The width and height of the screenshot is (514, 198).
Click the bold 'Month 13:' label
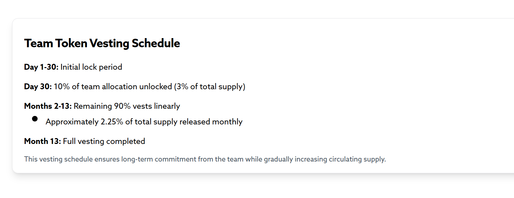coord(42,141)
